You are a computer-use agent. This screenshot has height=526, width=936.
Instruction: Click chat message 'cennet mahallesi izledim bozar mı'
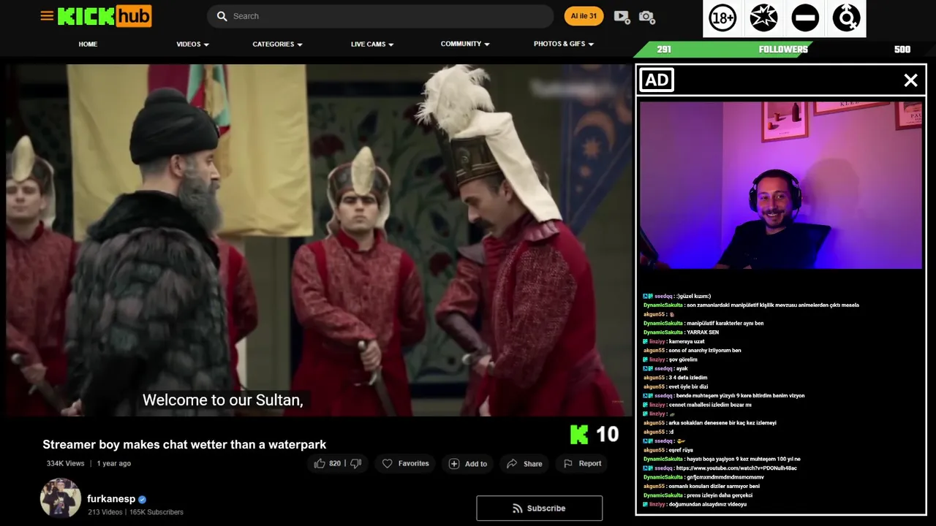pyautogui.click(x=710, y=405)
